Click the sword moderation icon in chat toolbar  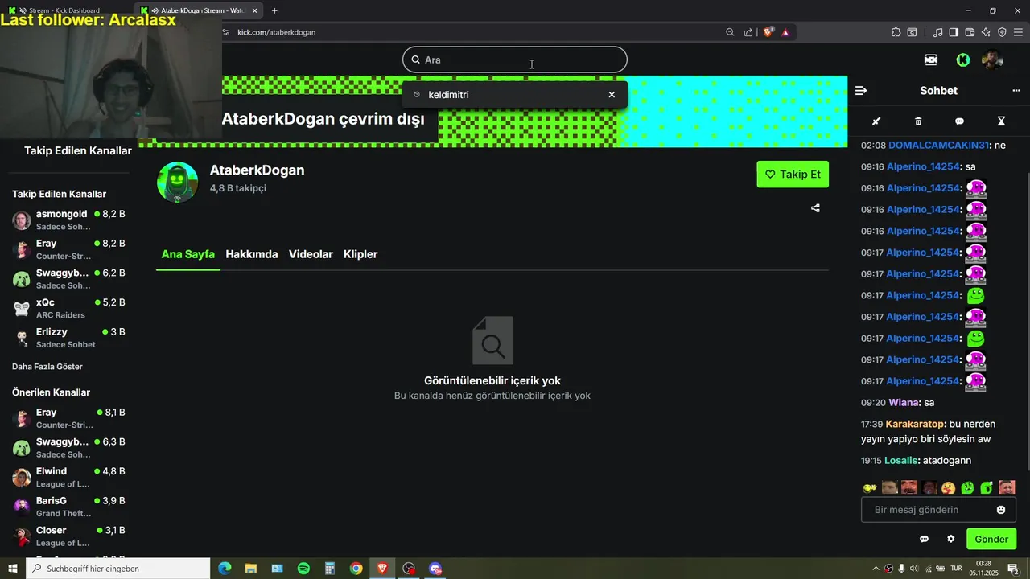tap(876, 121)
